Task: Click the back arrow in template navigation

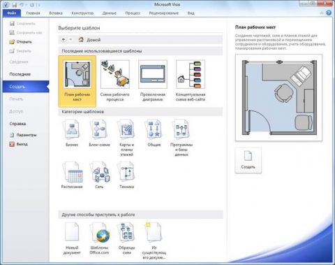Action: pos(64,40)
